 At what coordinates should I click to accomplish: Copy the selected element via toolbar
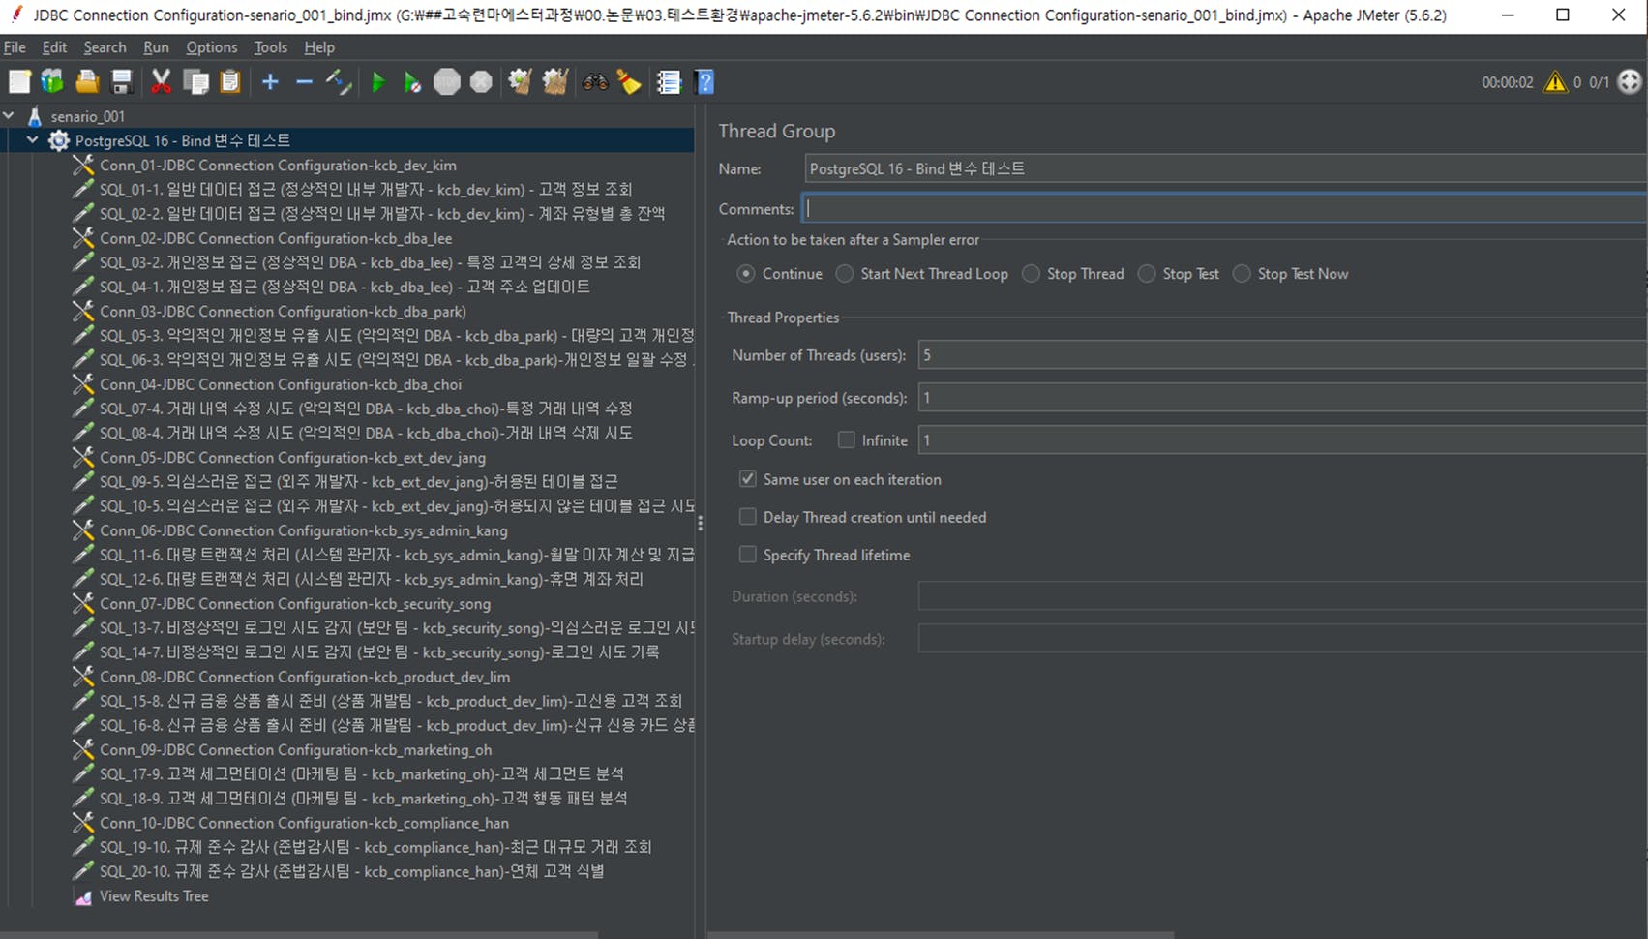coord(196,82)
